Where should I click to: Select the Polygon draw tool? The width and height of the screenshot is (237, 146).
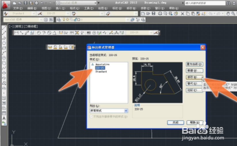(4, 43)
